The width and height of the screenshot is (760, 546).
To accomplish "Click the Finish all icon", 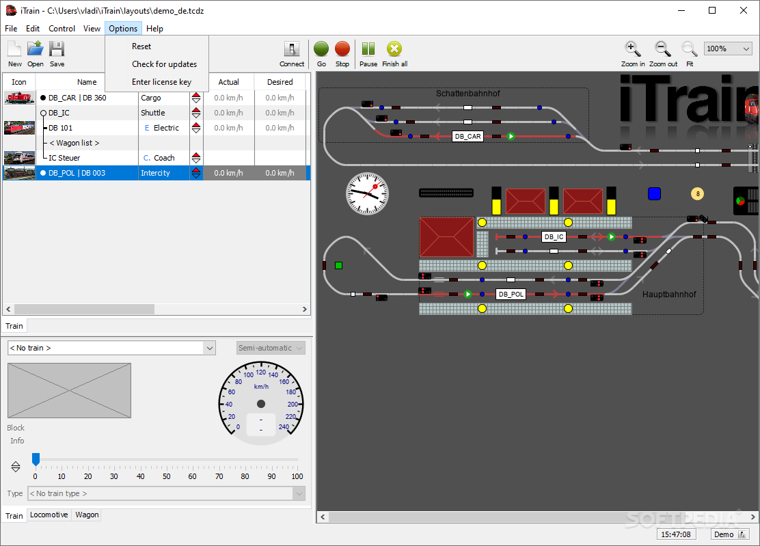I will coord(394,53).
